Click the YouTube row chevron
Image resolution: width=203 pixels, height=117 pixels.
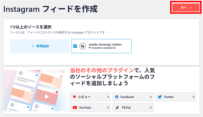point(108,107)
